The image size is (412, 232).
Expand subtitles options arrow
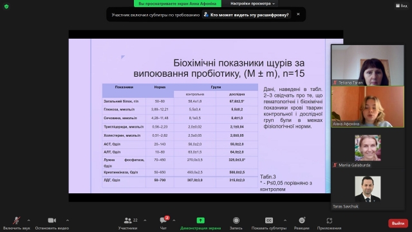pyautogui.click(x=285, y=220)
